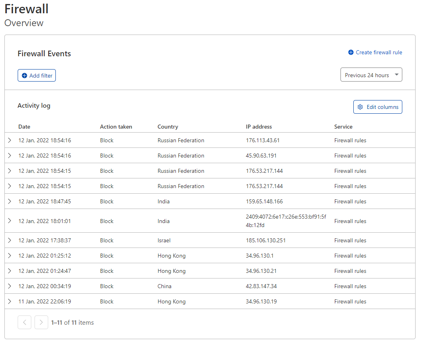Expand the India event at 18:47:45

pyautogui.click(x=10, y=202)
